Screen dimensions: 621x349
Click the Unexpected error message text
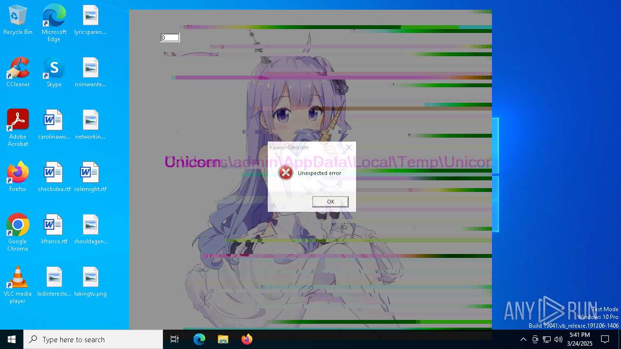point(319,173)
